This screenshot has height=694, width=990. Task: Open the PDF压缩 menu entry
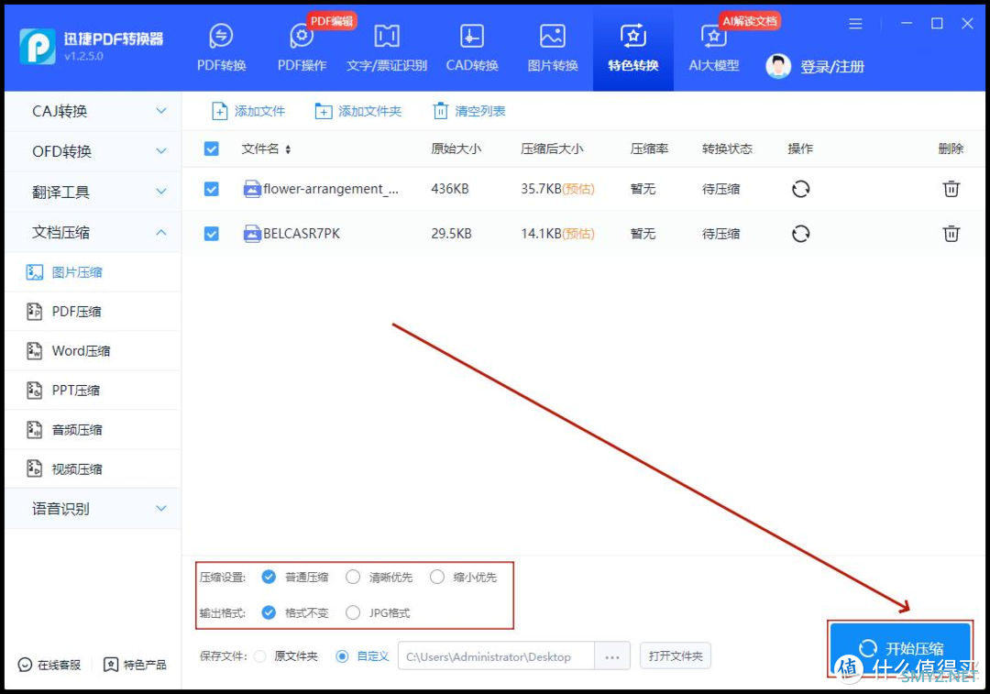point(93,312)
